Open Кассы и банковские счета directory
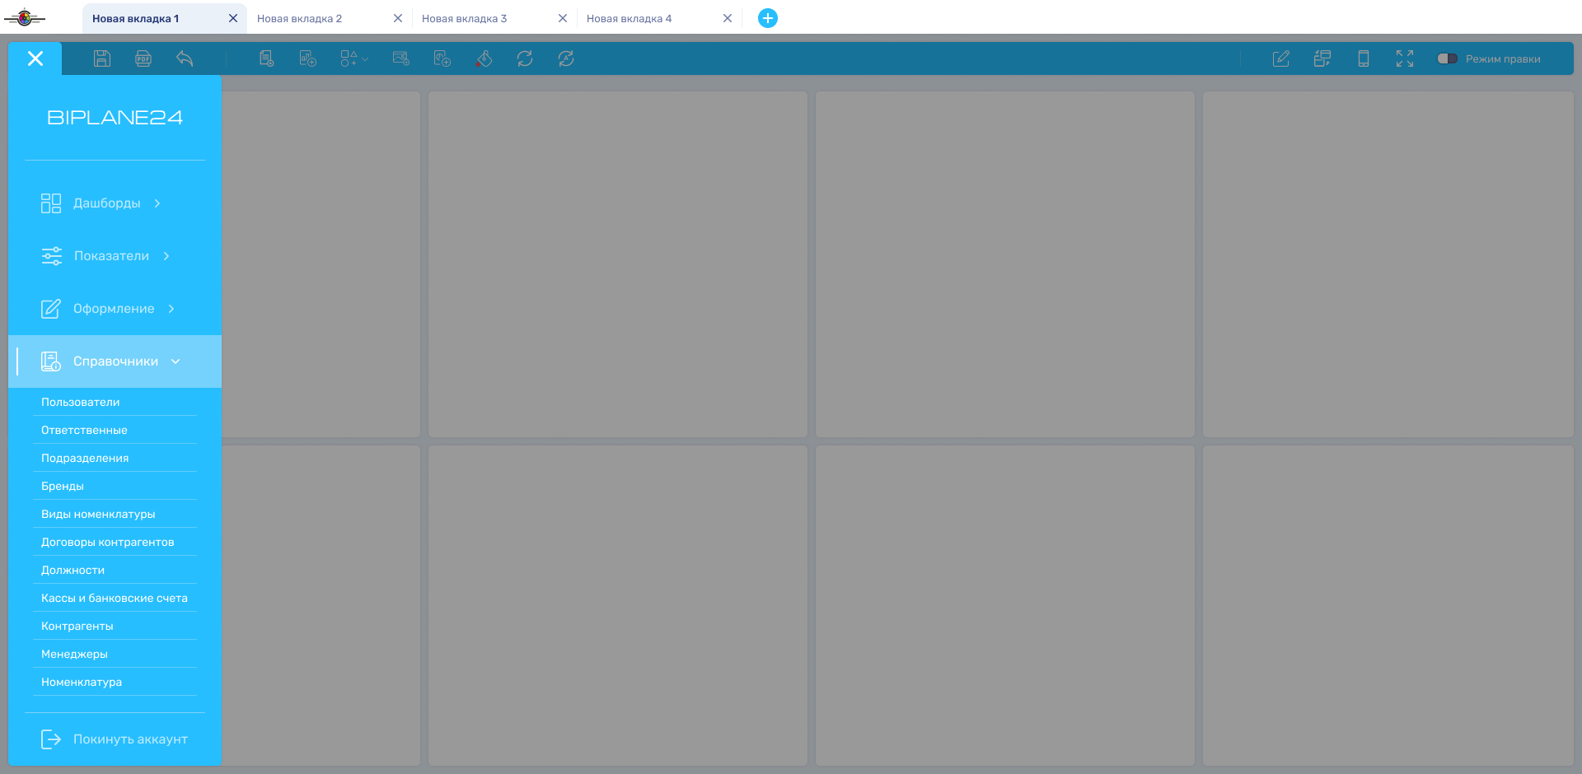Viewport: 1582px width, 774px height. click(x=115, y=598)
